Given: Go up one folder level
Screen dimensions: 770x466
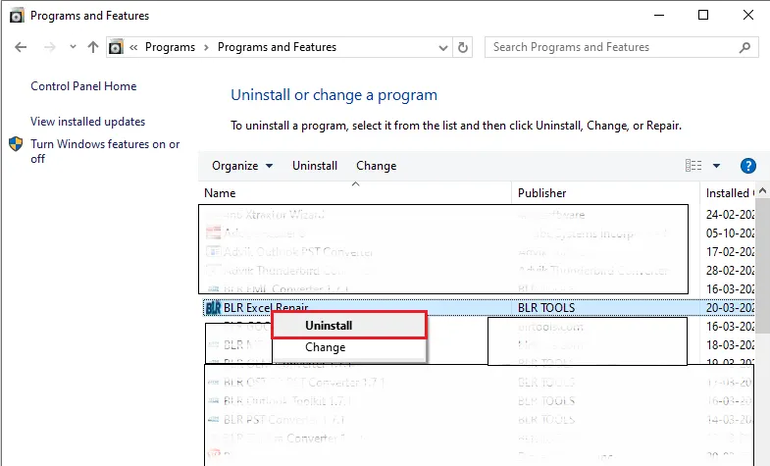Looking at the screenshot, I should pos(93,47).
